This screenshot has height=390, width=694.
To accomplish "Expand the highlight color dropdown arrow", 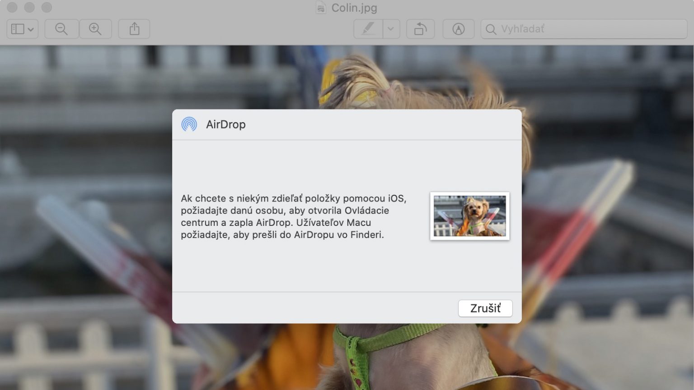I will [x=391, y=29].
